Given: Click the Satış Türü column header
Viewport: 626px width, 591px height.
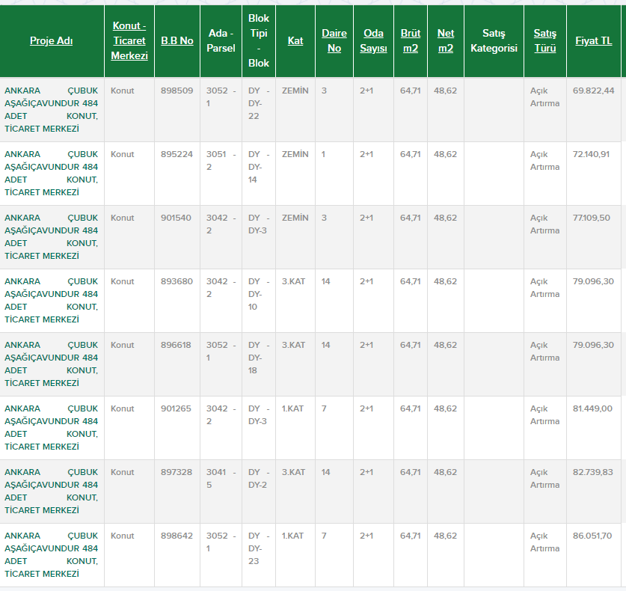Looking at the screenshot, I should (544, 40).
